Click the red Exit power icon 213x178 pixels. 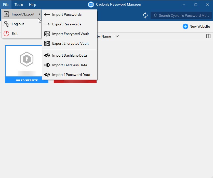(6, 34)
